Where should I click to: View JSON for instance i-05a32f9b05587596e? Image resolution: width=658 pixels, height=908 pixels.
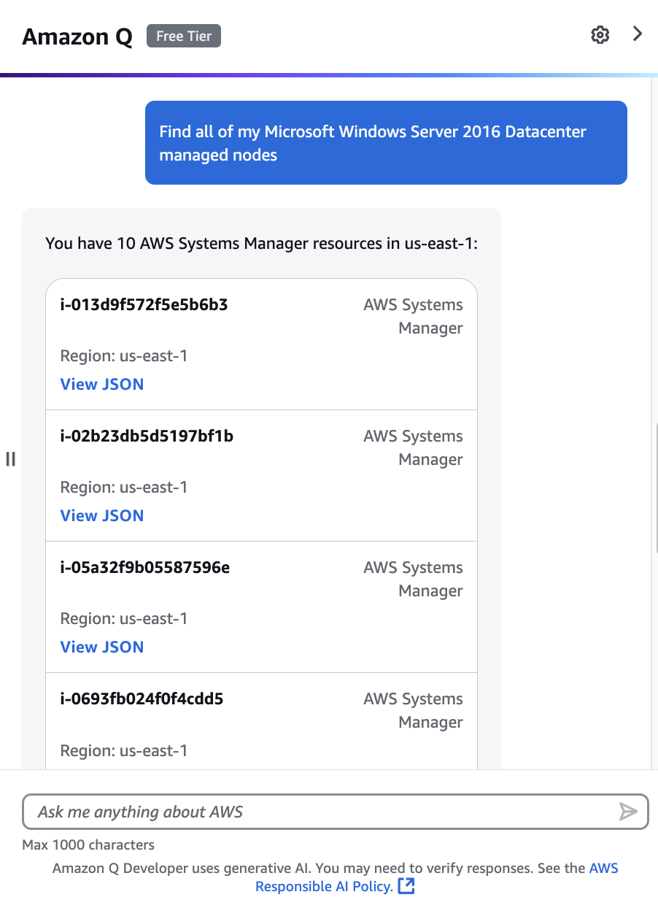tap(101, 647)
